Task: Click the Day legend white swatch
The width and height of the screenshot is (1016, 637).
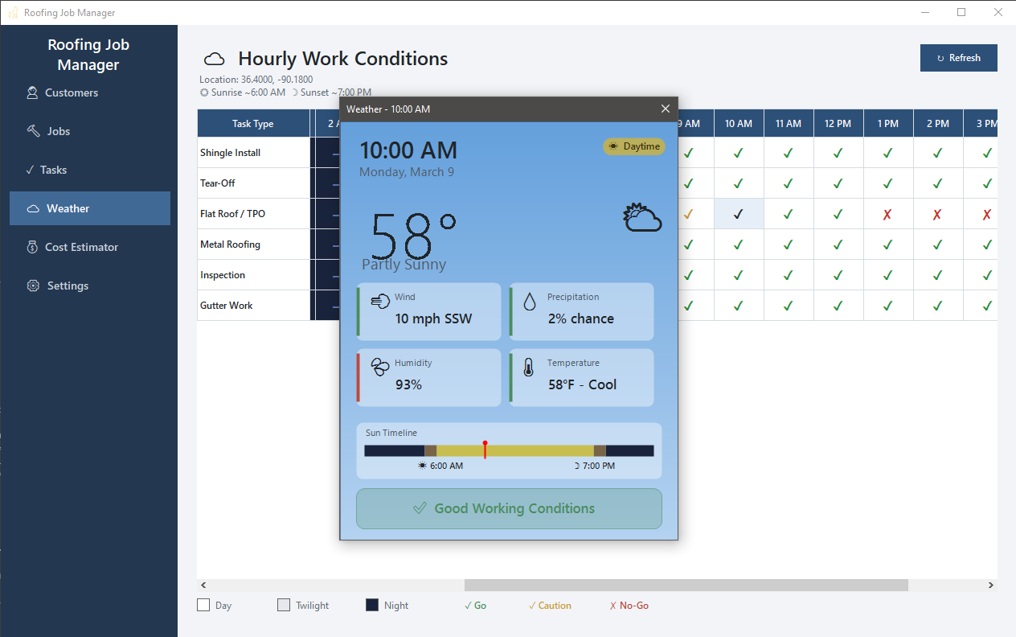Action: pyautogui.click(x=203, y=605)
